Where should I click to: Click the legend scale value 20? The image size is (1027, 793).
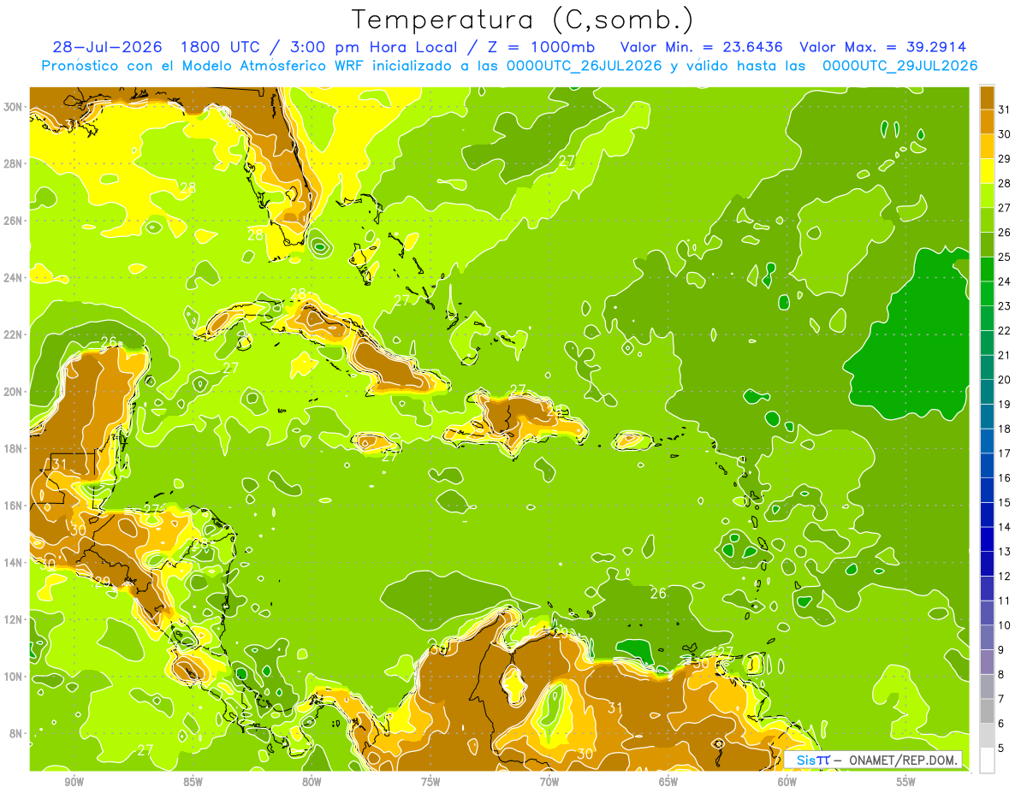[1005, 380]
